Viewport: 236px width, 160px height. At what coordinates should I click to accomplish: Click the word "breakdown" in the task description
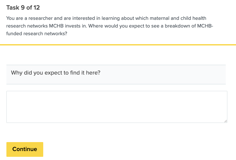point(161,26)
